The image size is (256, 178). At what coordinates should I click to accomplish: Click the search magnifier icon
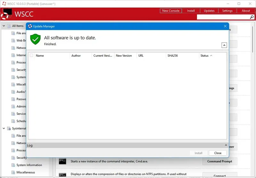pyautogui.click(x=252, y=17)
